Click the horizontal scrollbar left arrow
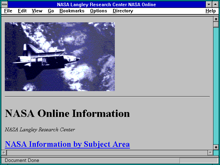This screenshot has width=220, height=165. point(4,153)
